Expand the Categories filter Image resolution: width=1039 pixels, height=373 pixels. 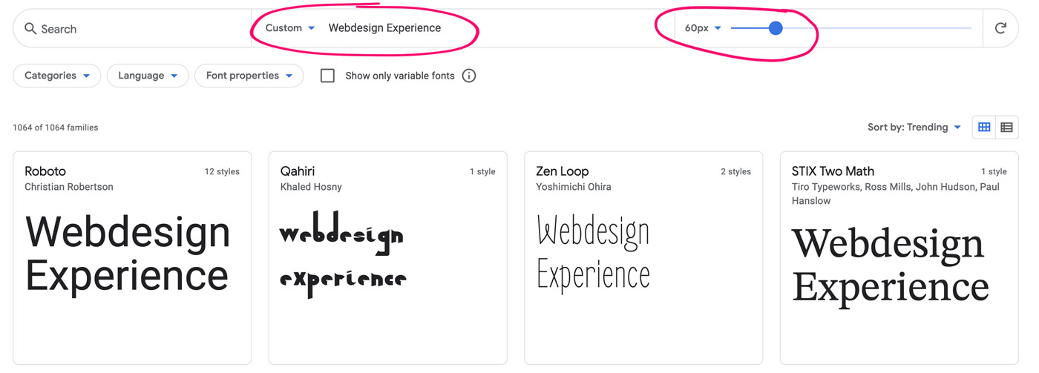57,76
